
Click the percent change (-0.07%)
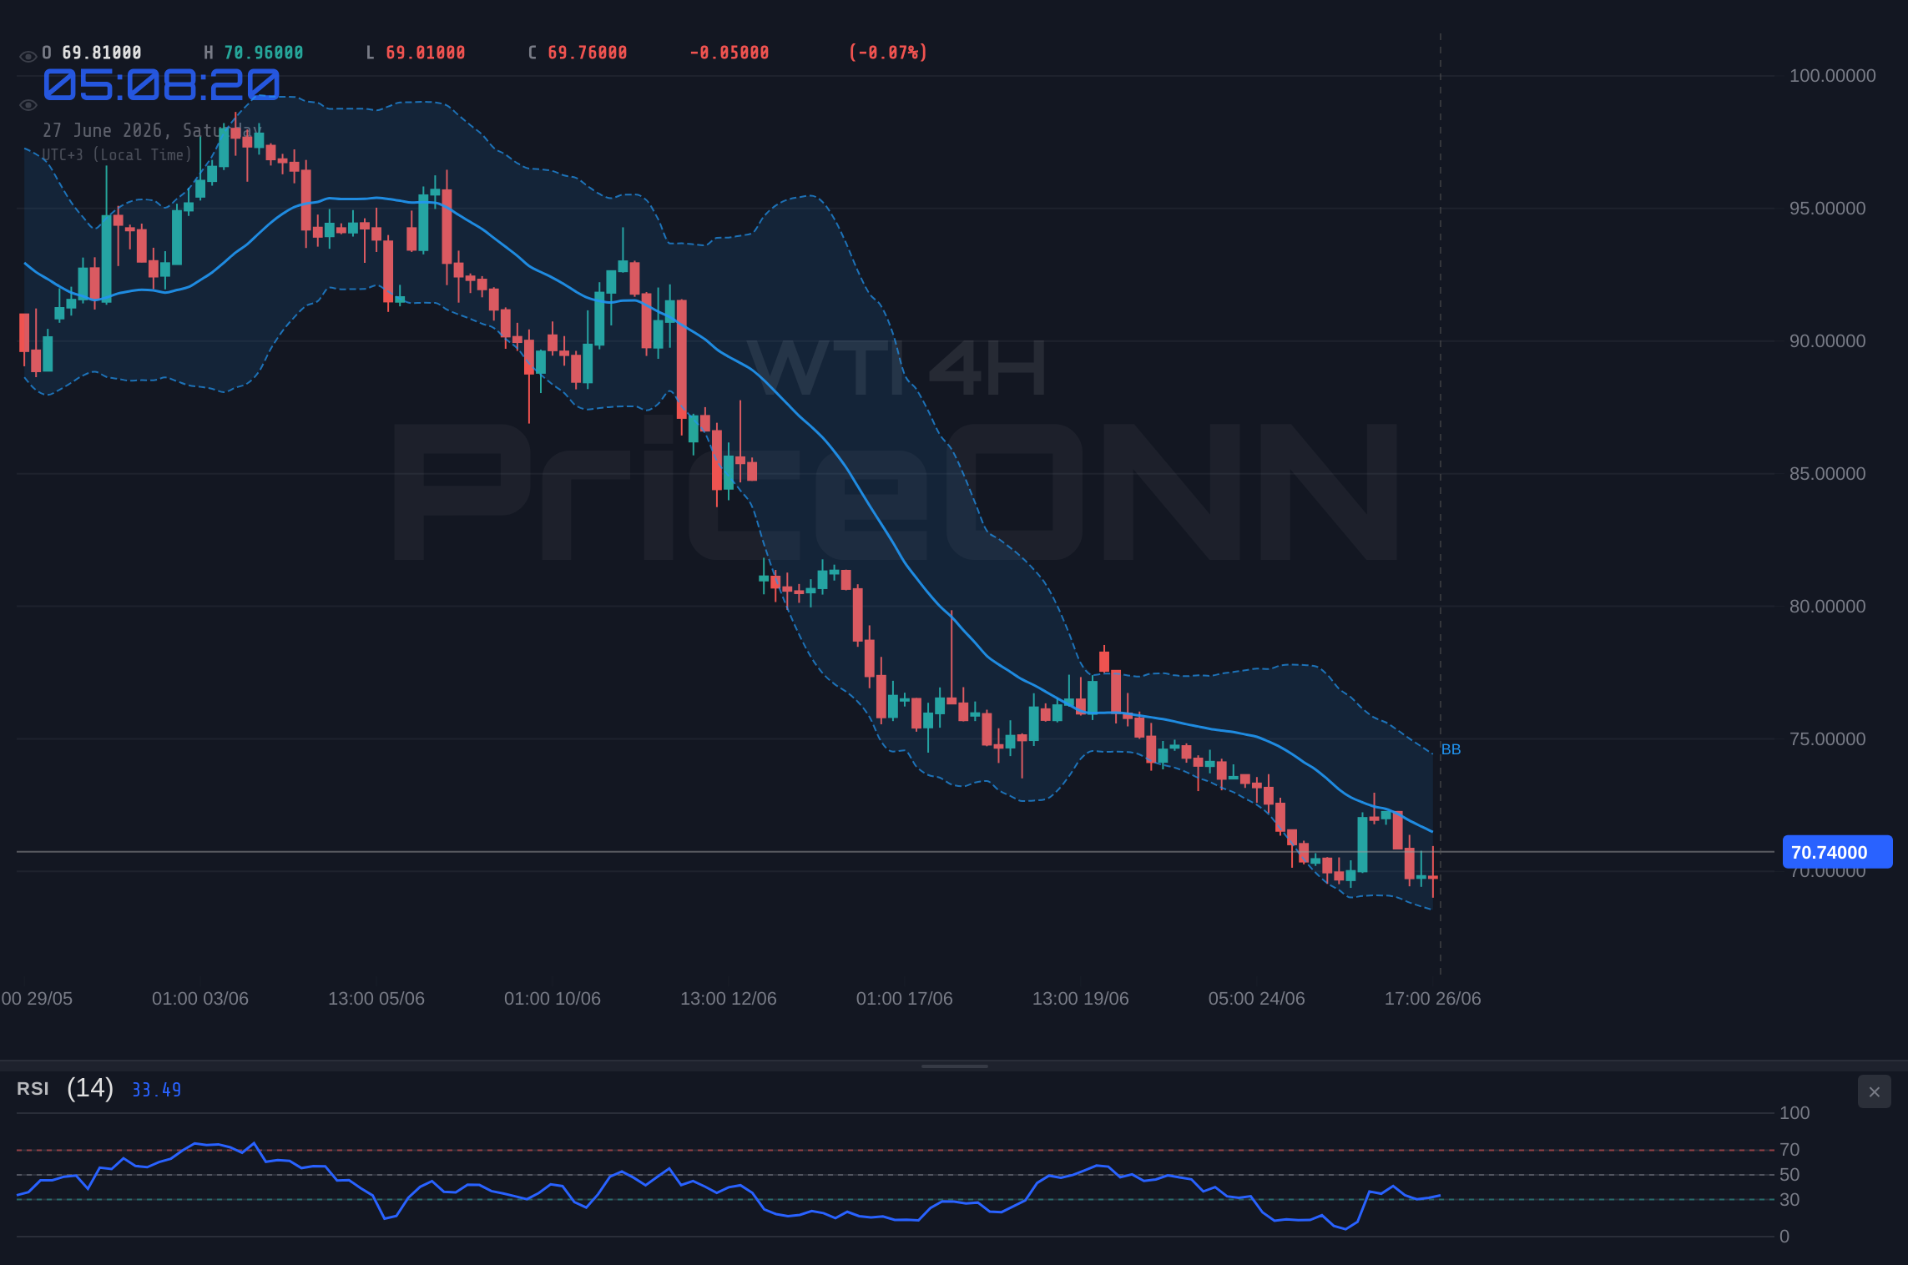[x=888, y=53]
